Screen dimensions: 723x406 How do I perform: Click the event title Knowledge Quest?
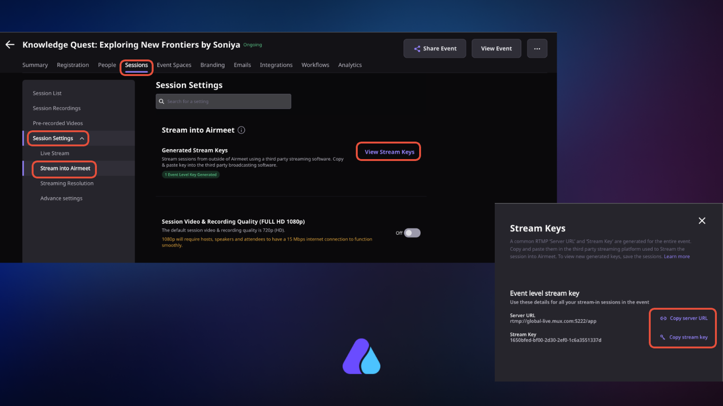tap(131, 45)
